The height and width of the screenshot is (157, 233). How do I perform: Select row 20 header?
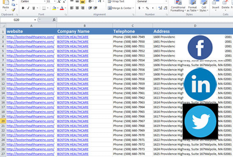tap(3, 121)
